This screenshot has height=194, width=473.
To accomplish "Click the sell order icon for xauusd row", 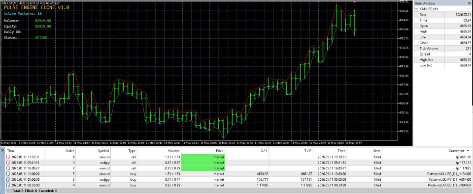I will click(8, 157).
